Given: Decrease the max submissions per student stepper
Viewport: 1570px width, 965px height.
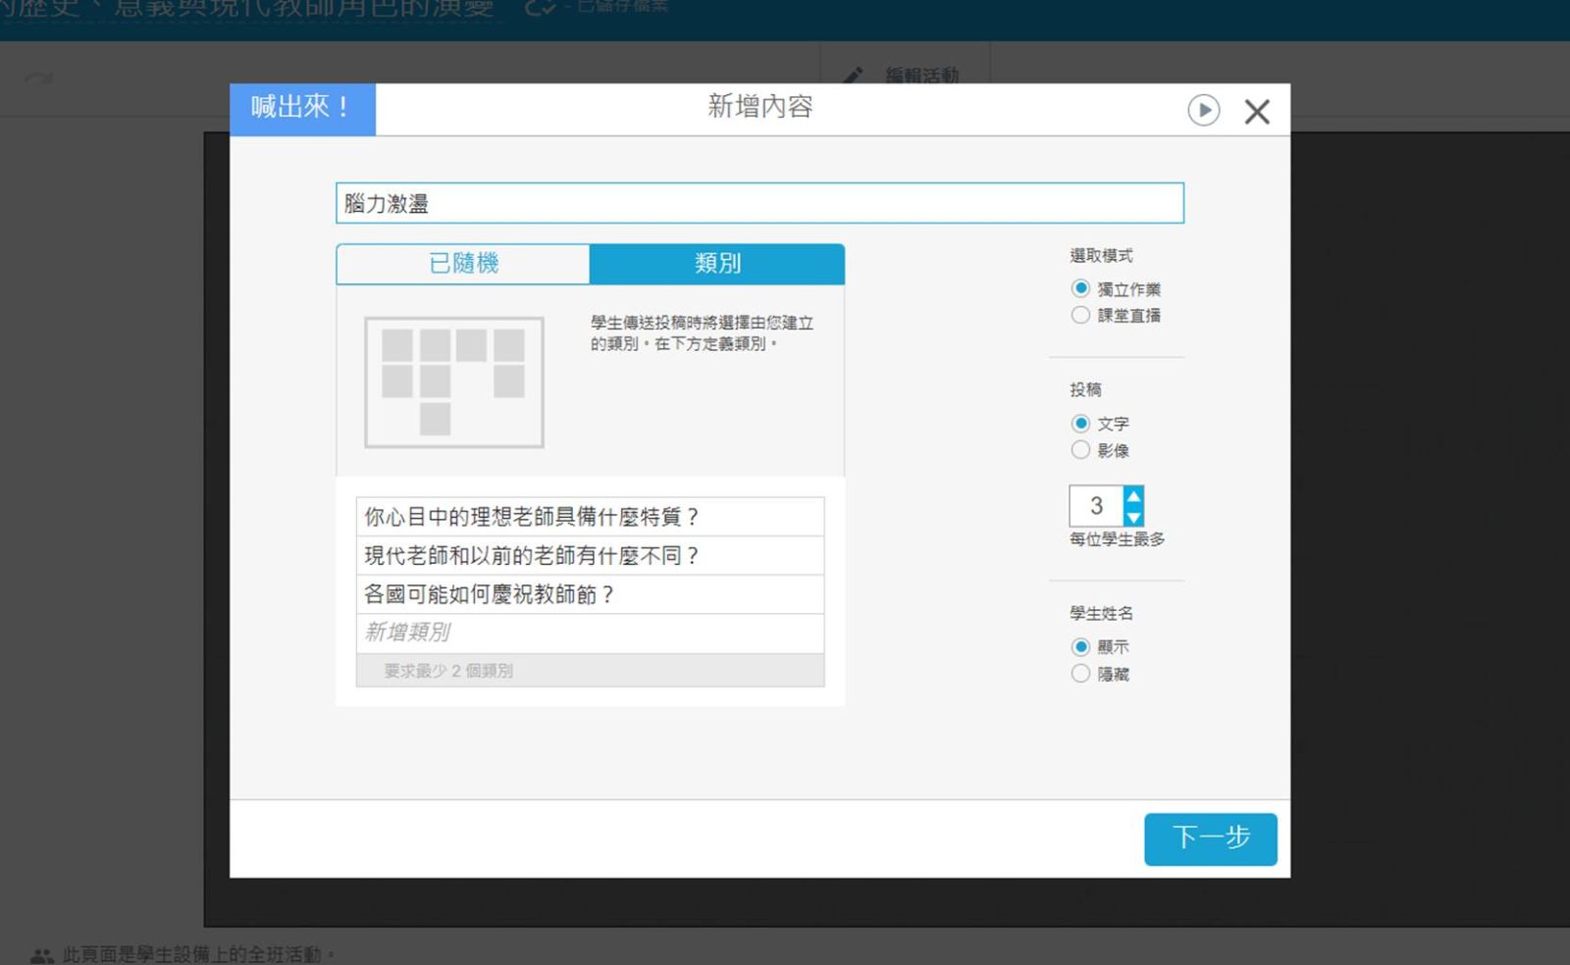Looking at the screenshot, I should click(x=1133, y=517).
